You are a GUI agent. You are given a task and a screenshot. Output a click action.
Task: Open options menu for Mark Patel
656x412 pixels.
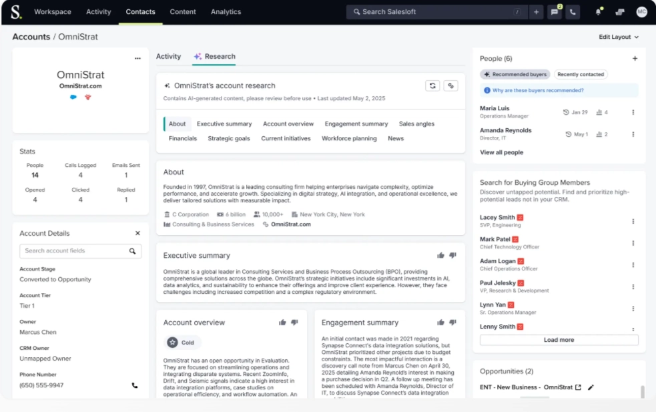633,243
